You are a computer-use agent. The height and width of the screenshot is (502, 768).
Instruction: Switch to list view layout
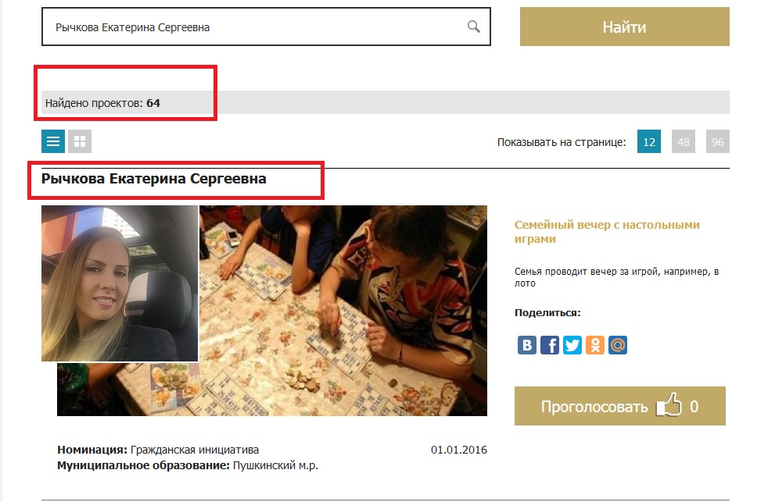[x=53, y=141]
